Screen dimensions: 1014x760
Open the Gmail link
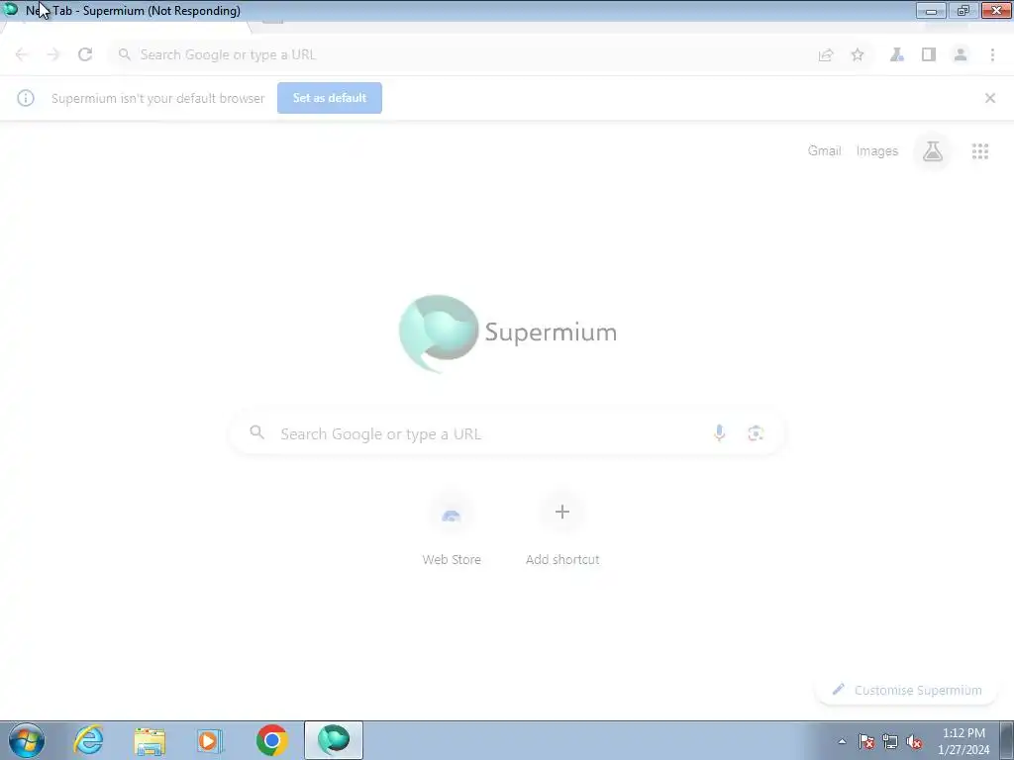[825, 150]
